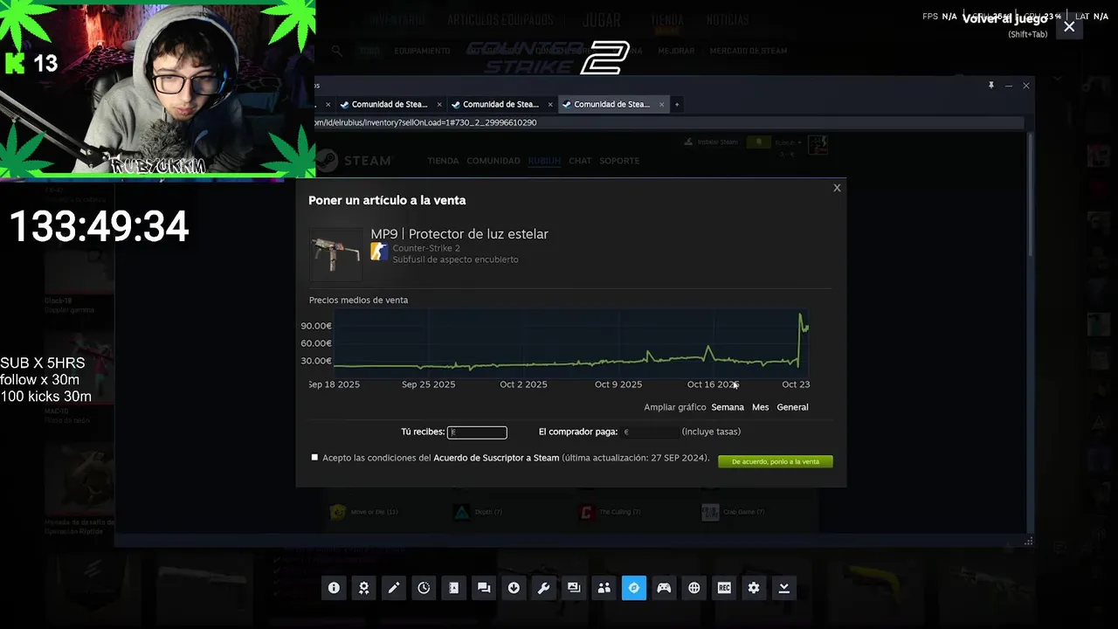The height and width of the screenshot is (629, 1118).
Task: Zoom graph to Mes
Action: tap(761, 407)
